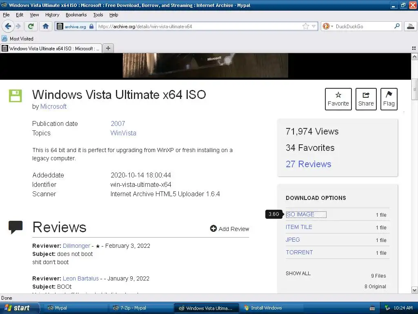Open the DuckDuckGo search engine selector

coord(328,26)
